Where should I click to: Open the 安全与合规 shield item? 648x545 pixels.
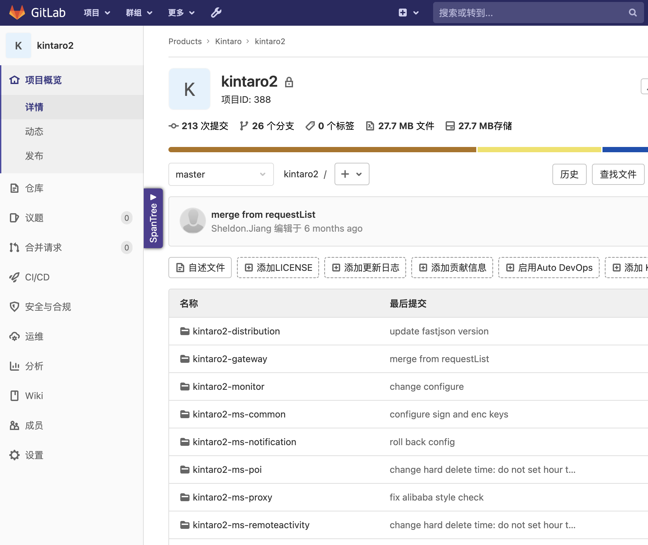pos(14,307)
